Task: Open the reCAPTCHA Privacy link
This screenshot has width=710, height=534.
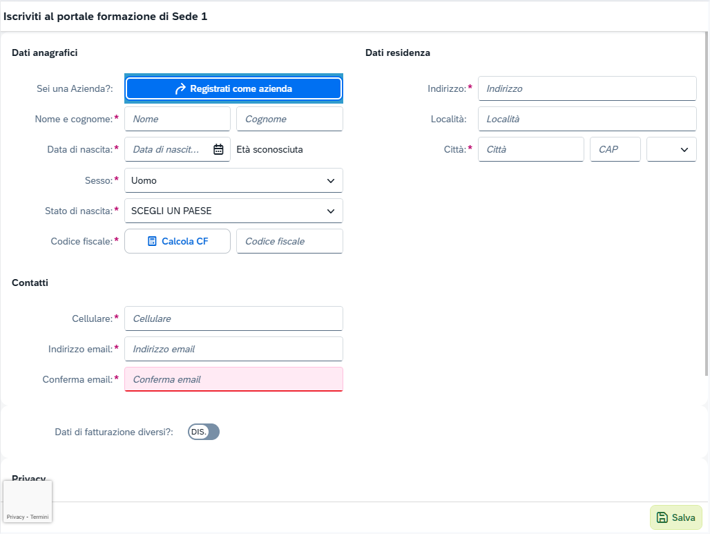Action: point(15,517)
